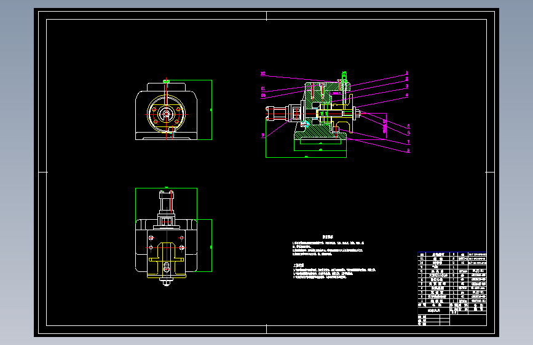533x345 pixels.
Task: Select balloon number 12 in section view
Action: click(x=263, y=73)
